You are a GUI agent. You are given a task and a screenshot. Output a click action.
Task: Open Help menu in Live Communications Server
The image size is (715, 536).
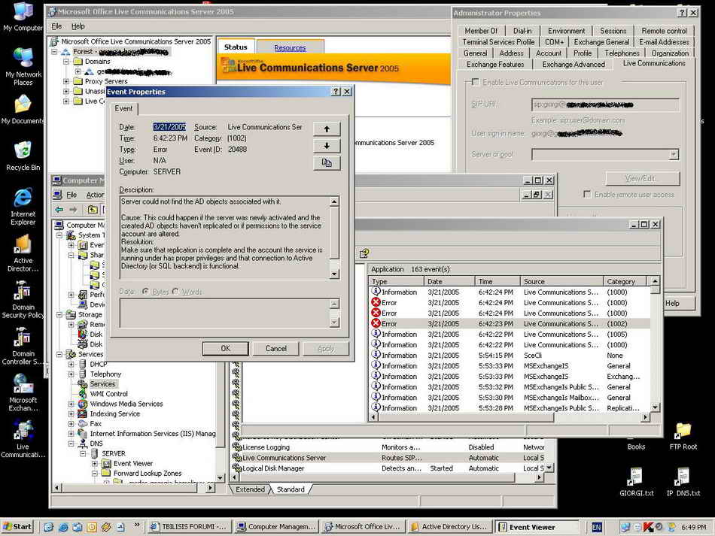tap(78, 26)
